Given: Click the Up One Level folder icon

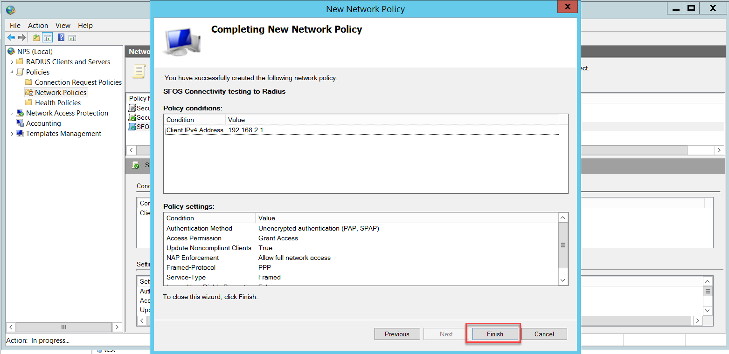Looking at the screenshot, I should pos(36,38).
